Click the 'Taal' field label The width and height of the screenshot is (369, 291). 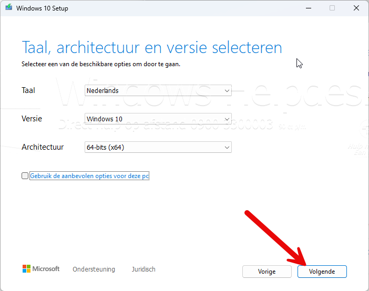28,90
